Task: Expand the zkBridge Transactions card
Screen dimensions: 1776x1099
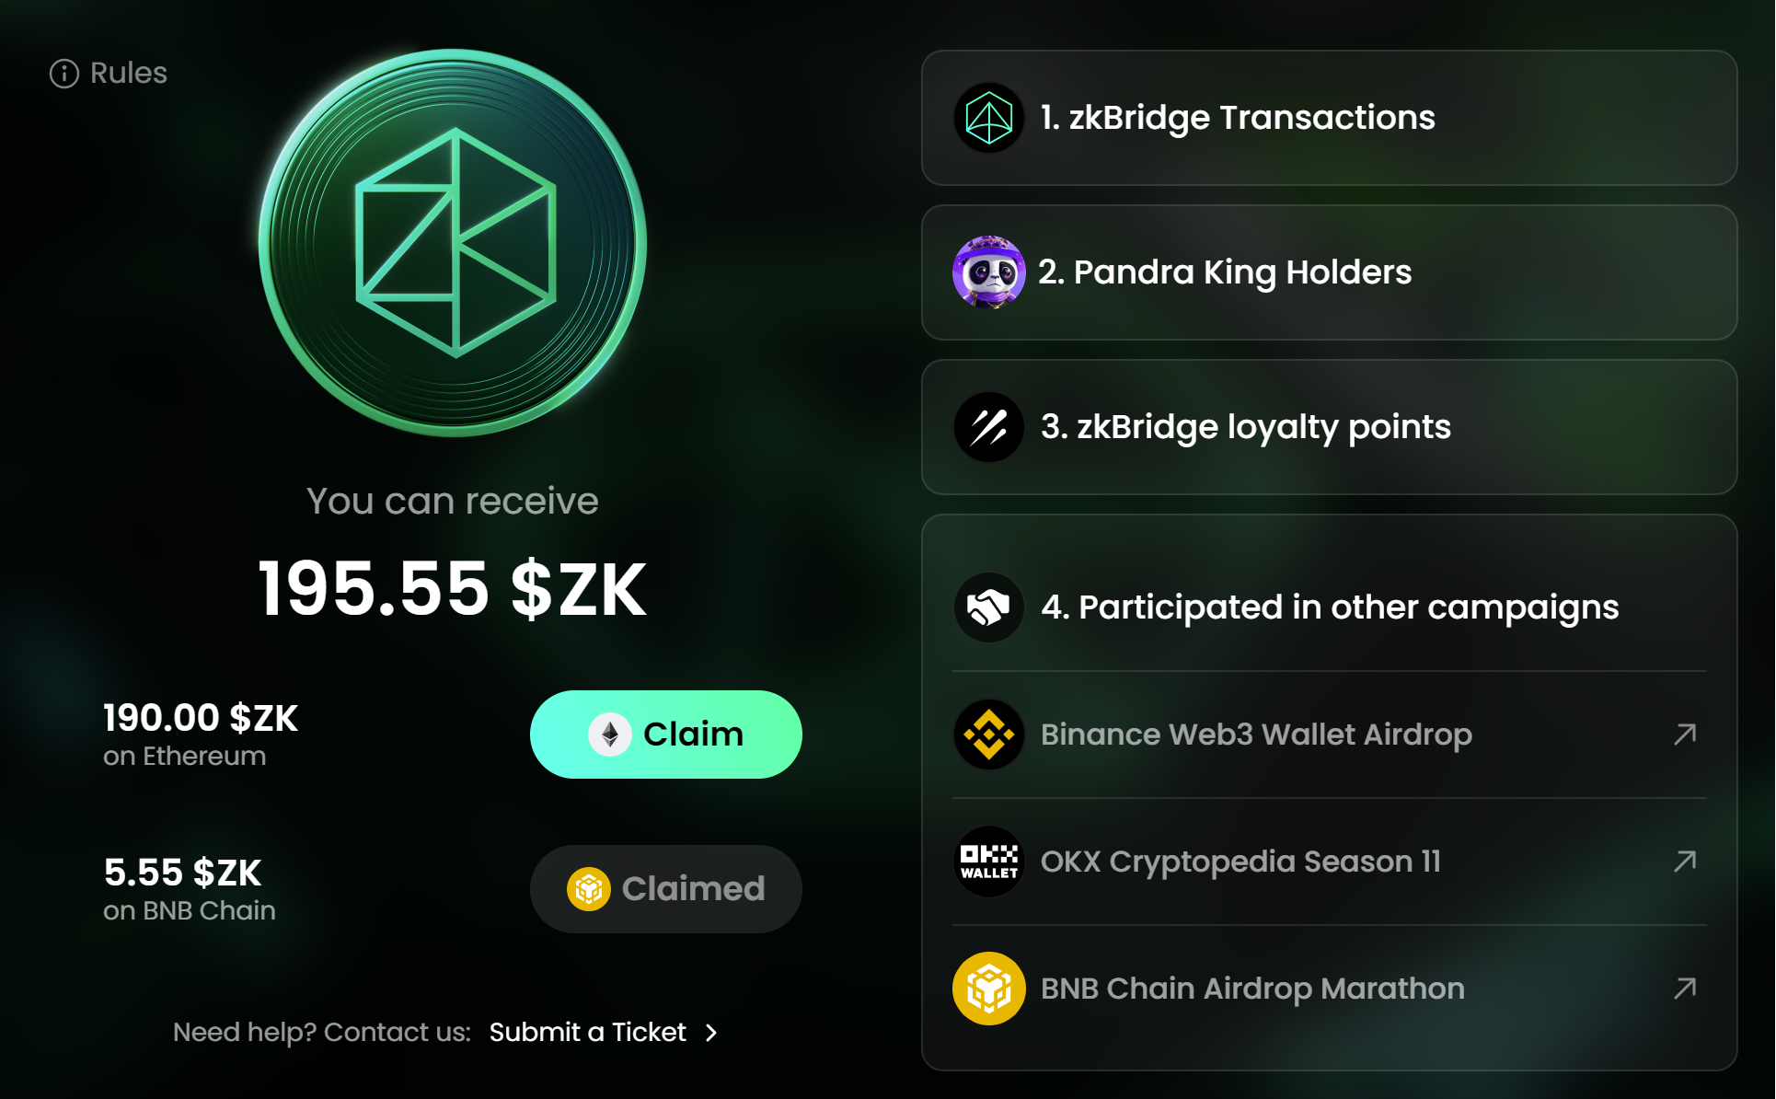Action: [1329, 118]
